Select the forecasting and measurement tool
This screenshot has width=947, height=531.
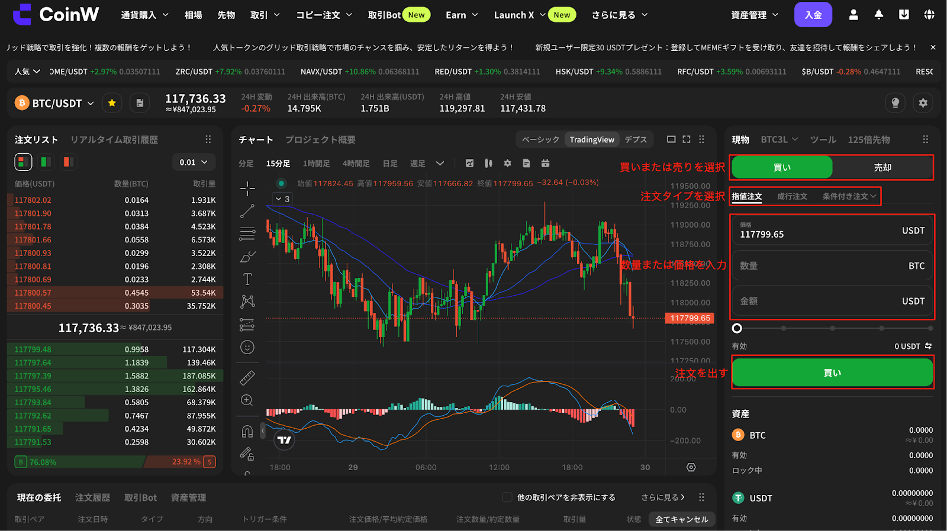pyautogui.click(x=247, y=325)
